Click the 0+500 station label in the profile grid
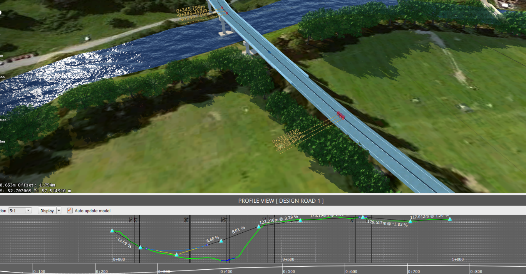 click(x=288, y=259)
